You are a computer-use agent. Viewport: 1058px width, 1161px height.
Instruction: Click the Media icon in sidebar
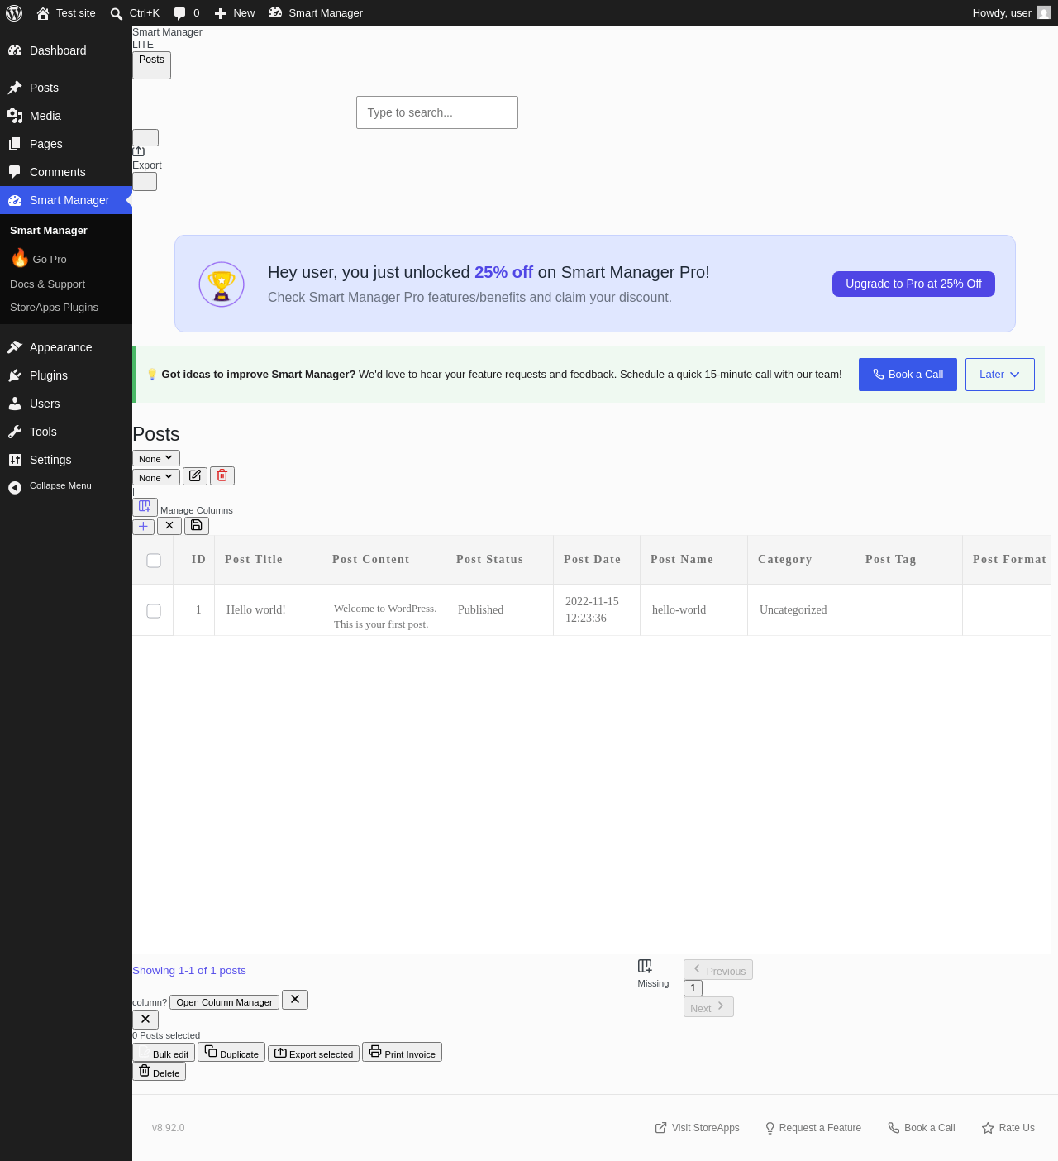point(15,116)
